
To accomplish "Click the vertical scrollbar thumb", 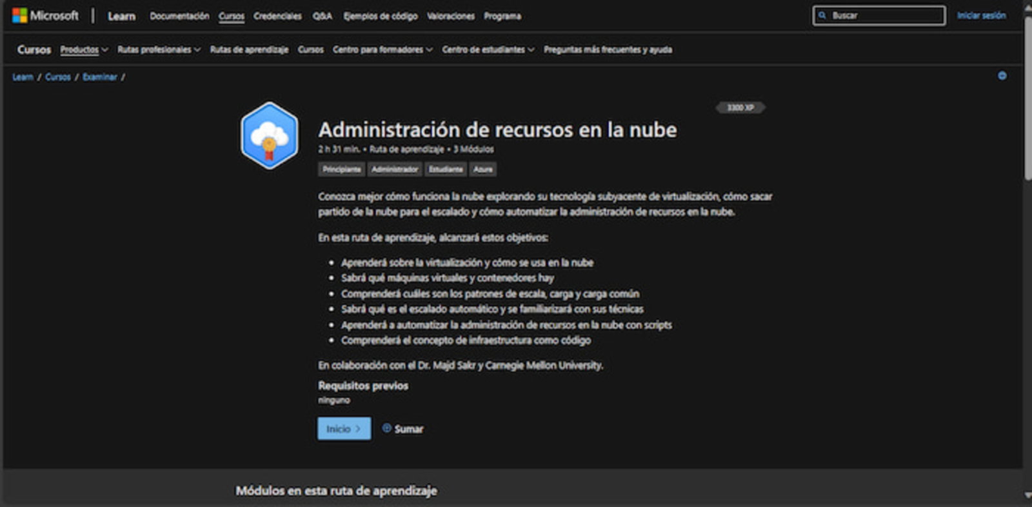I will click(1027, 97).
